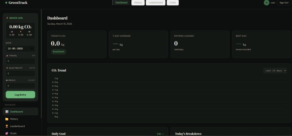Click the GreenTrack logo
Screen dimensions: 292x136
click(16, 3)
